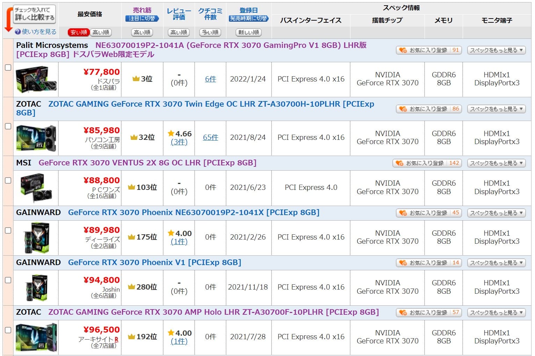This screenshot has height=356, width=535.
Task: Click the チェックを入れて詳しく比較する button
Action: point(34,14)
